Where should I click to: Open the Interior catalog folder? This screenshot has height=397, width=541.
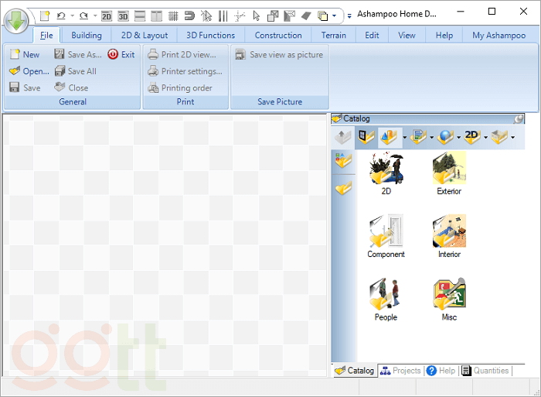click(x=449, y=237)
